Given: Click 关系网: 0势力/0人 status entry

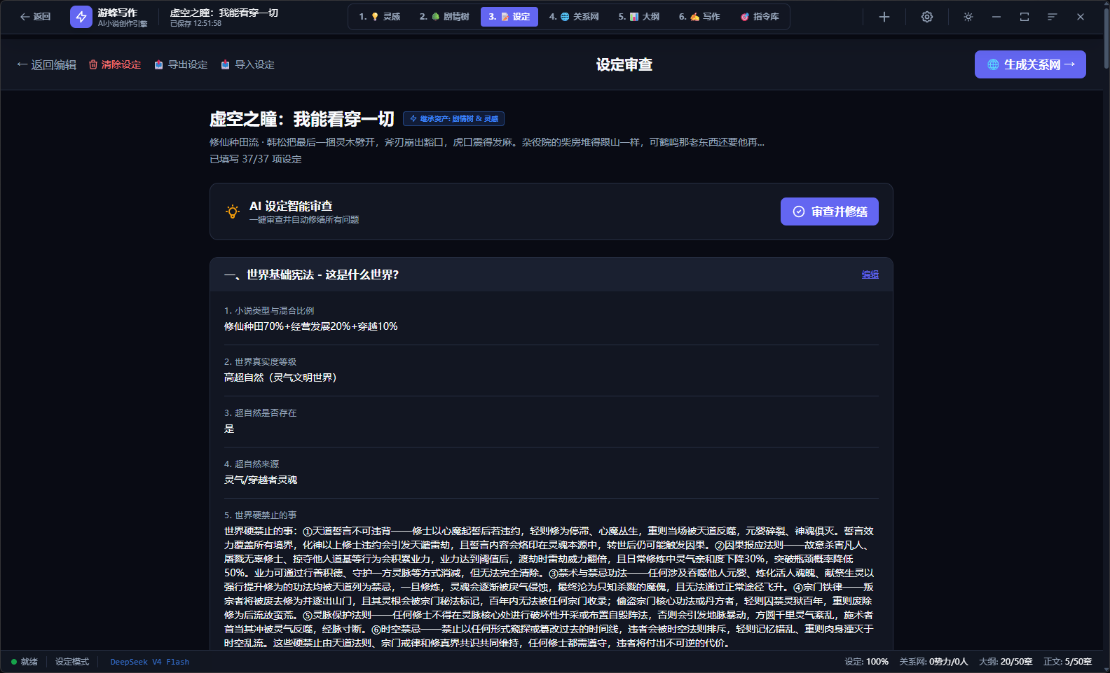Looking at the screenshot, I should point(933,662).
